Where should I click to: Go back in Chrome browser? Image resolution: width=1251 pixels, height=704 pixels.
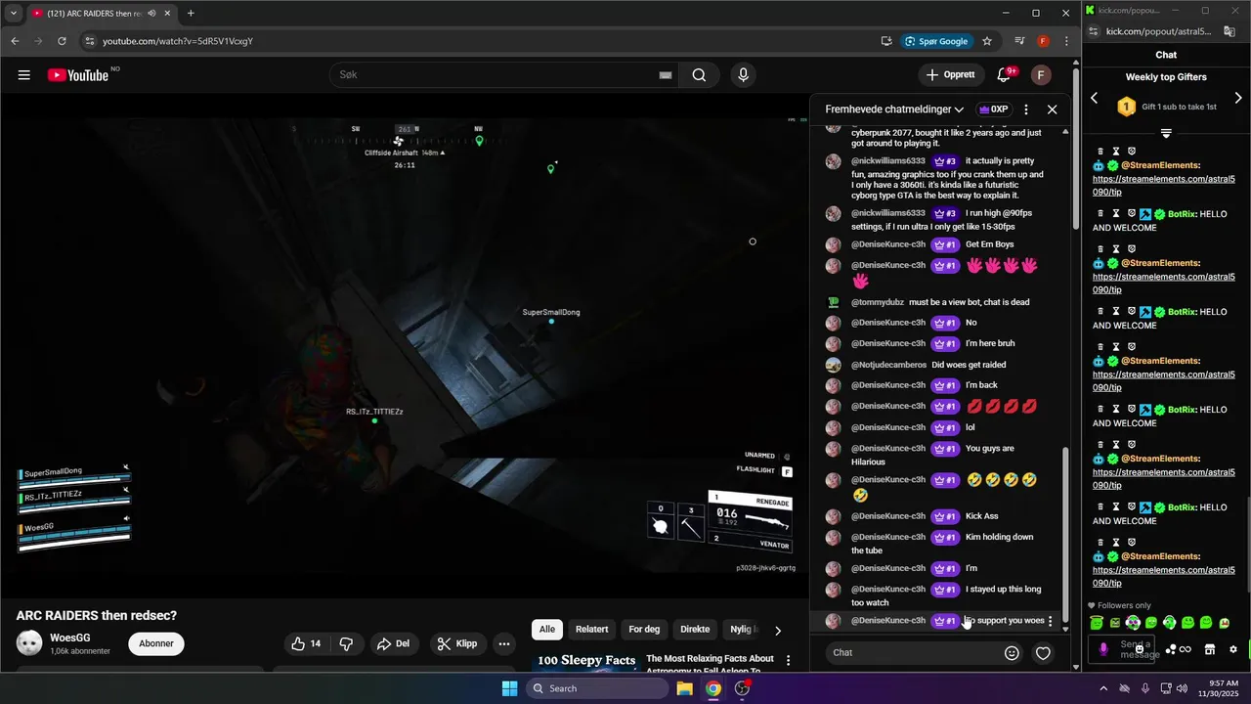pyautogui.click(x=15, y=41)
